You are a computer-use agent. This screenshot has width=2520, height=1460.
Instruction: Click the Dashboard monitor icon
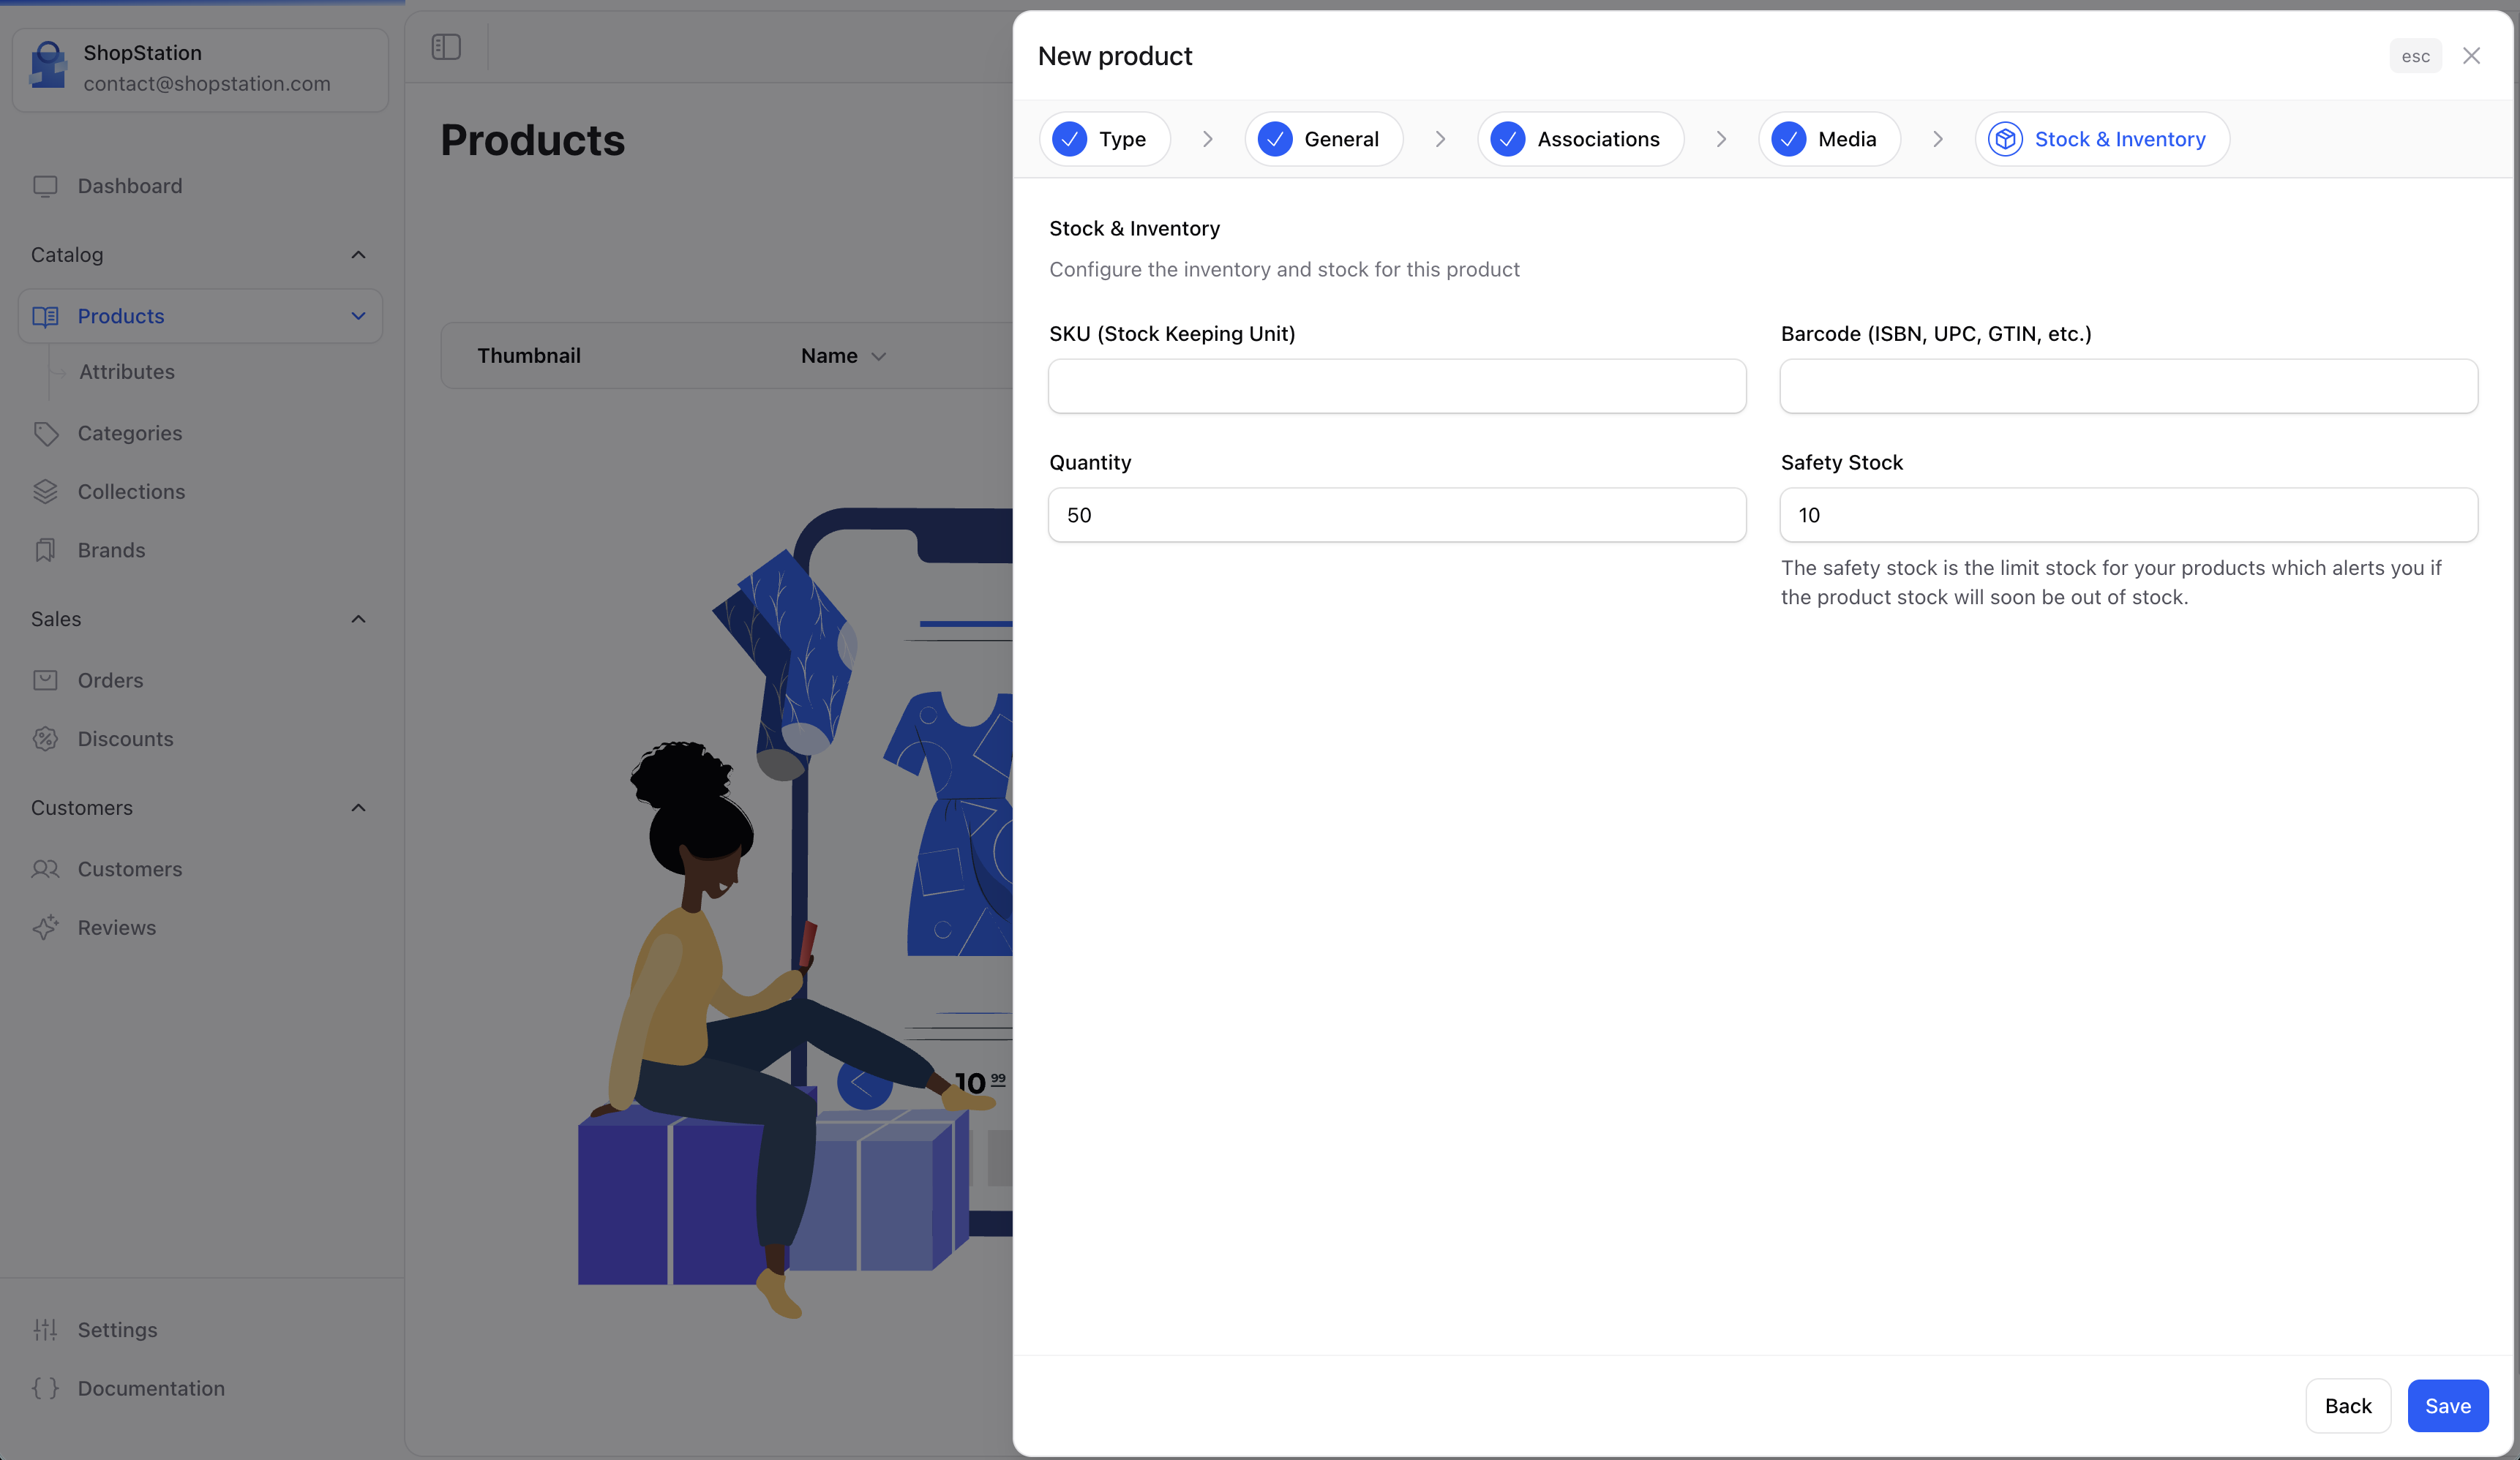pyautogui.click(x=45, y=186)
